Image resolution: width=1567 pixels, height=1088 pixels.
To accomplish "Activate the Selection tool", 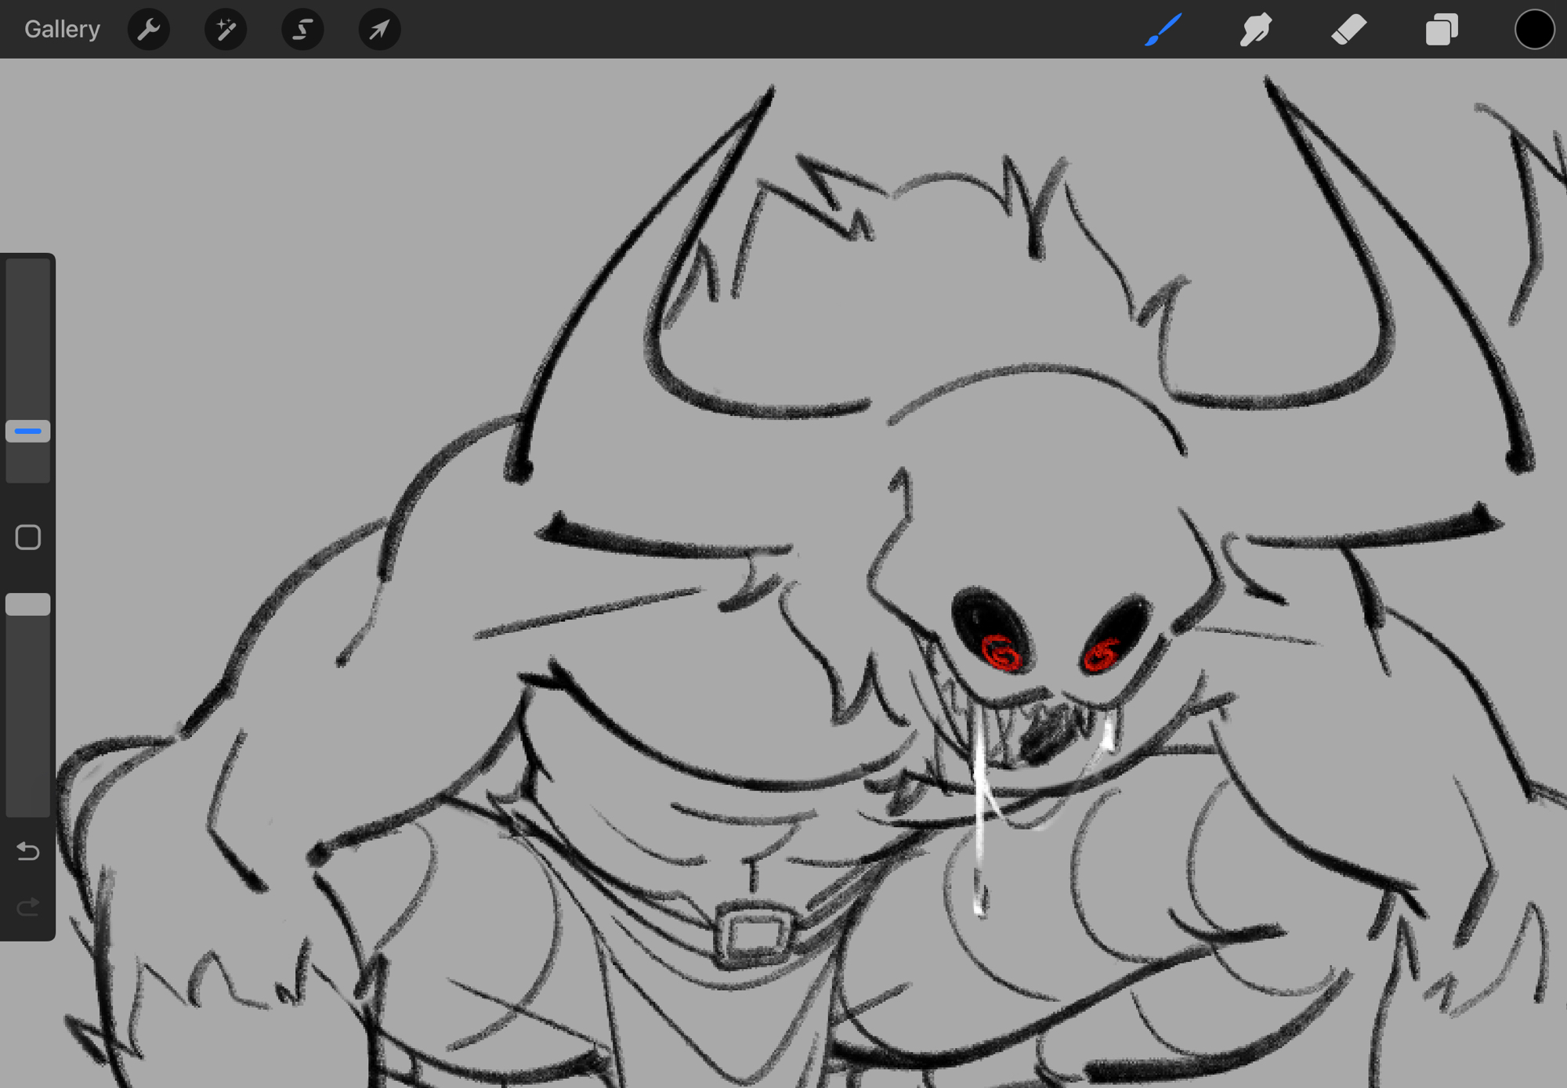I will click(302, 30).
